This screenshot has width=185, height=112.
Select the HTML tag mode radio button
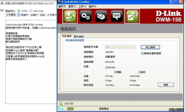click(x=19, y=11)
